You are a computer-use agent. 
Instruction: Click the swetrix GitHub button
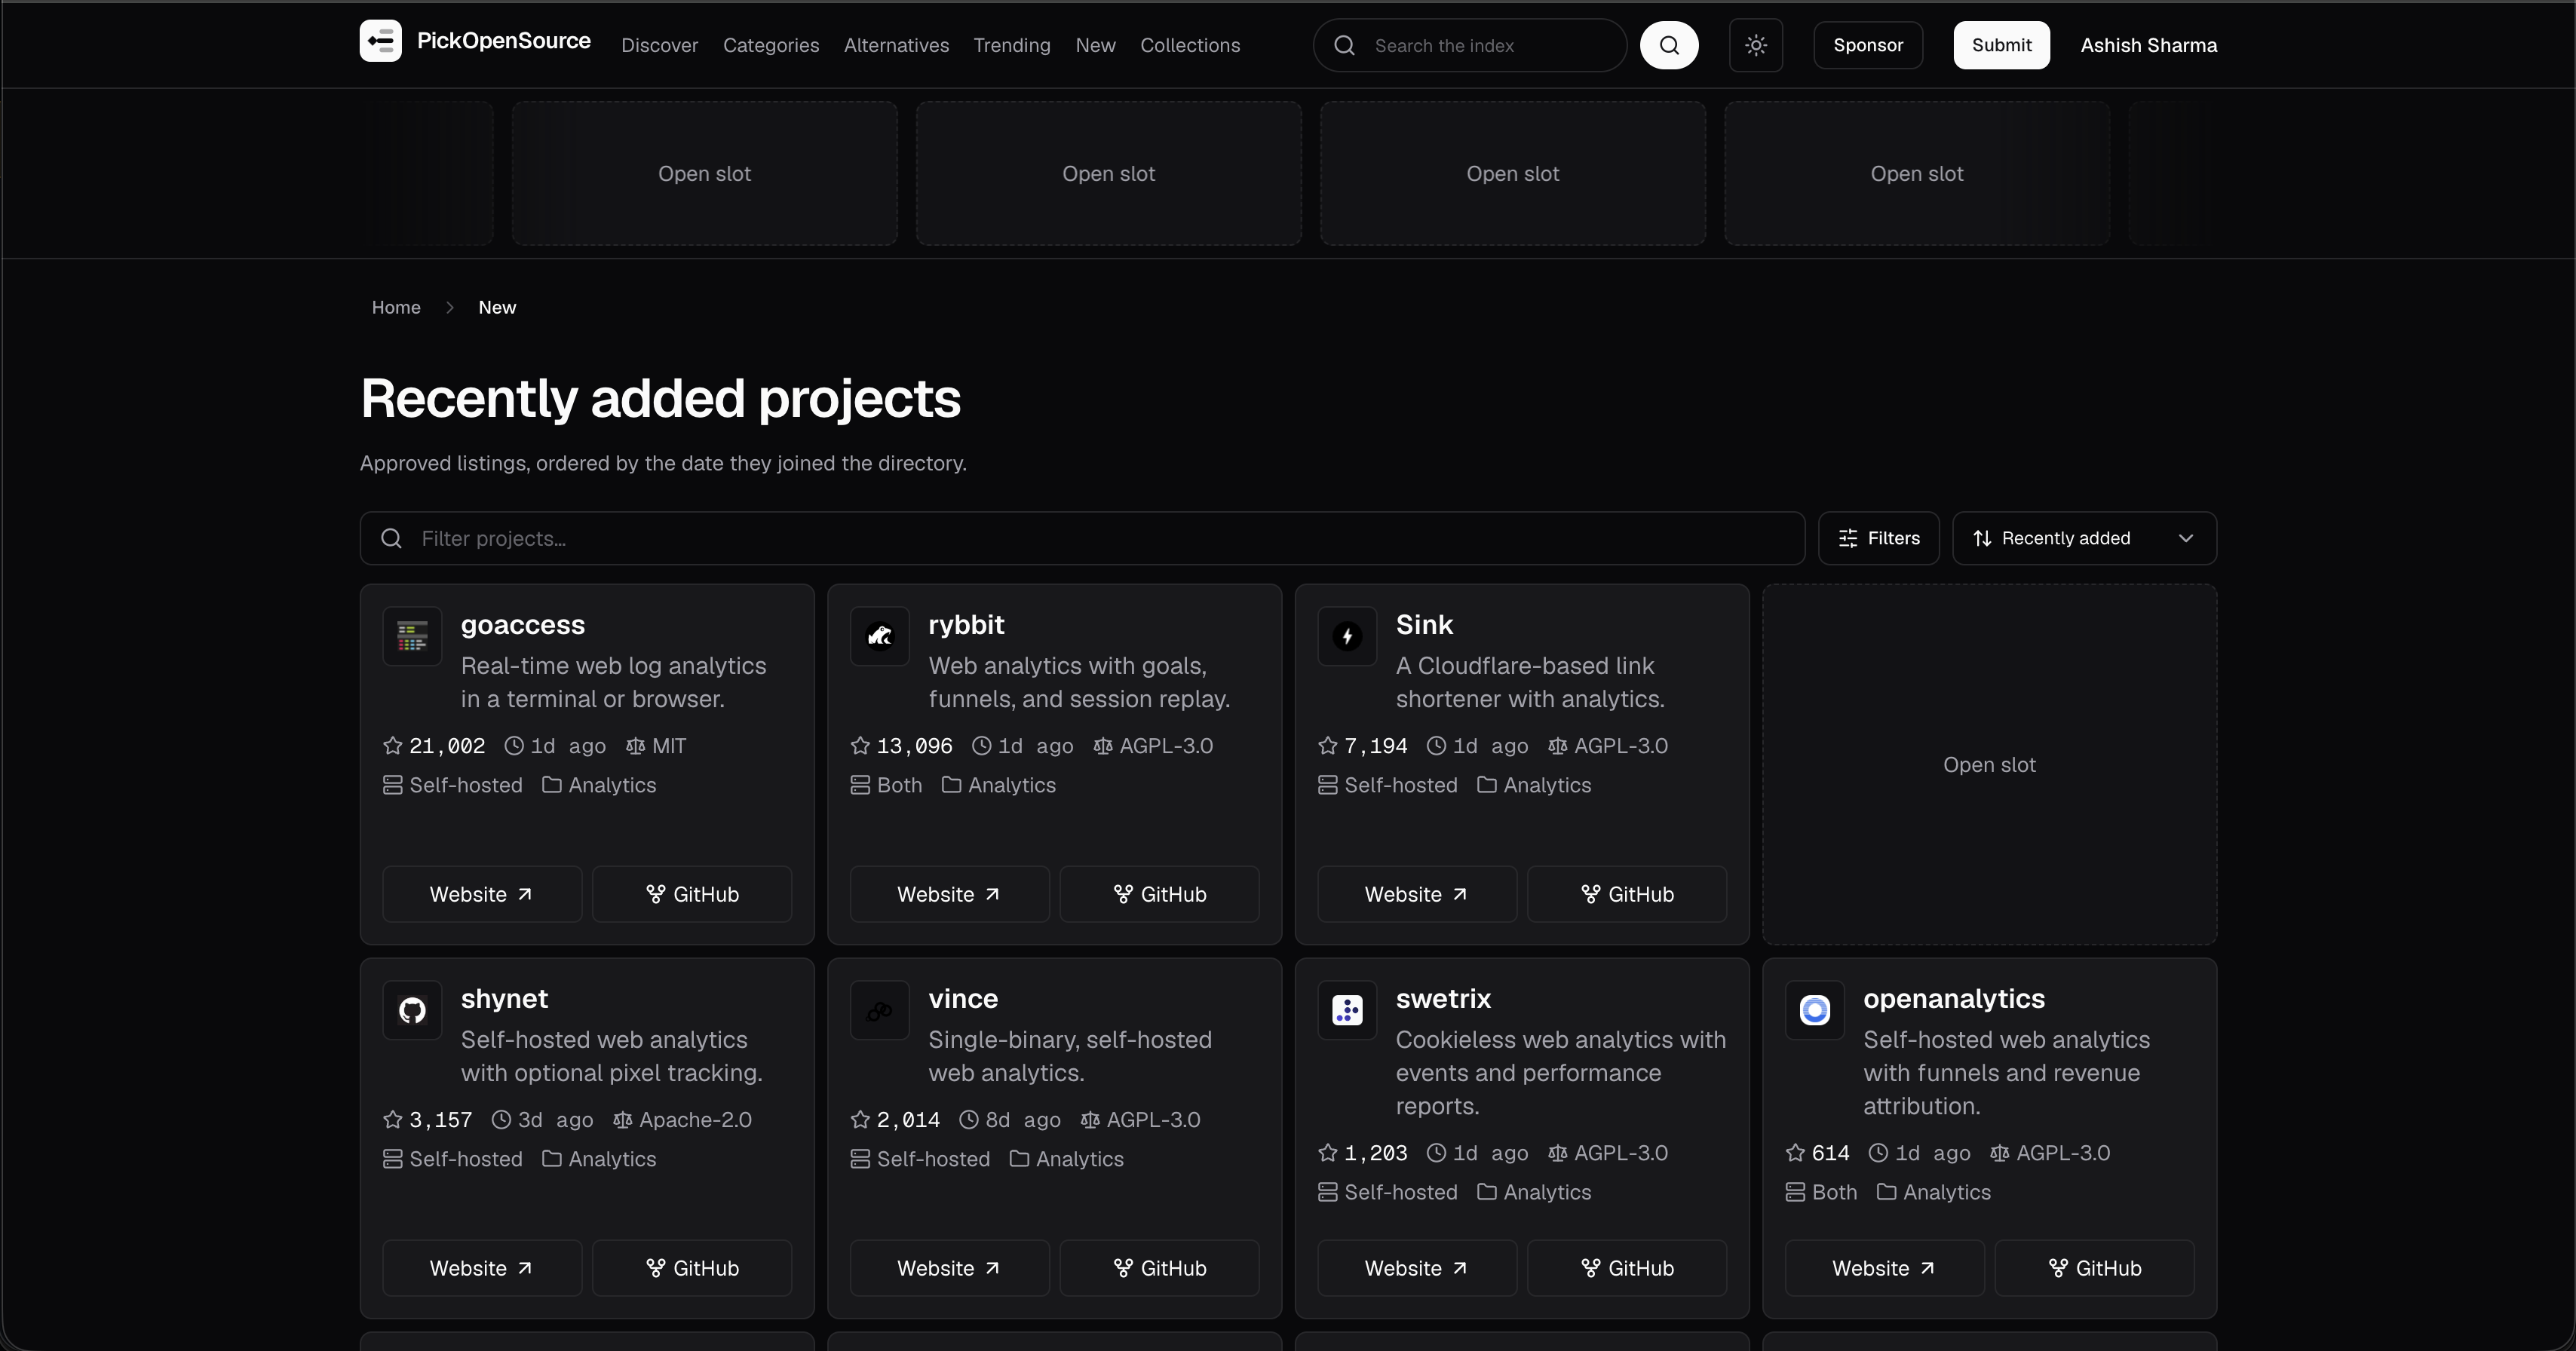[x=1627, y=1268]
